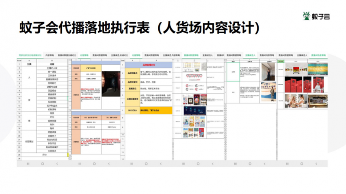Select column B header in the 分类 sheet
Screen dimensions: 346x194
click(x=52, y=60)
